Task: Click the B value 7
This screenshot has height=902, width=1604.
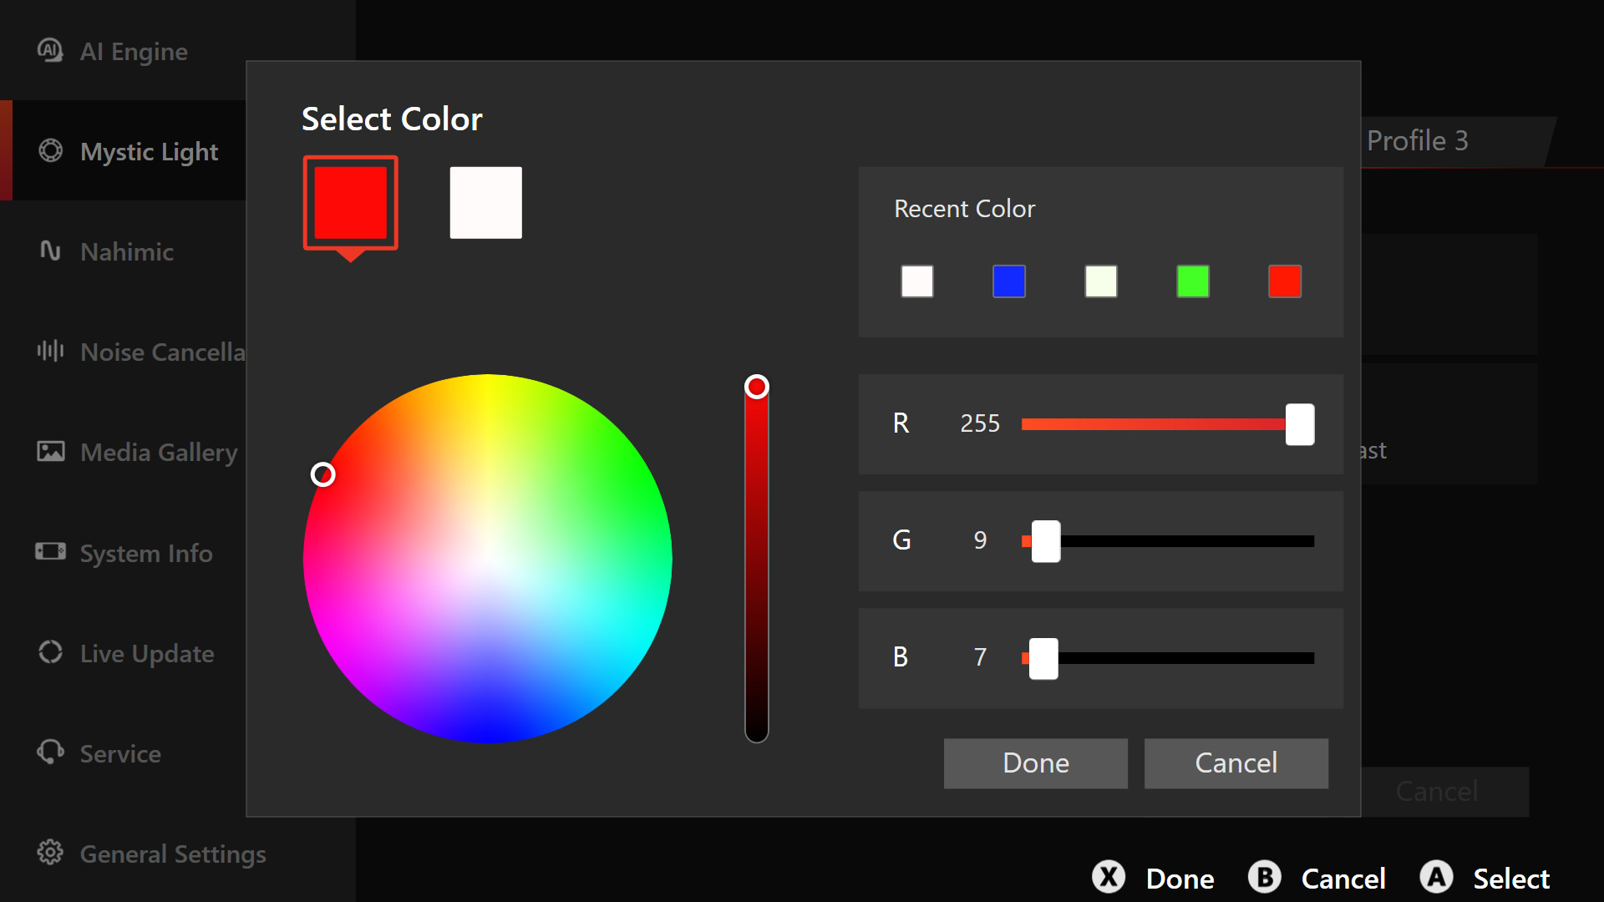Action: coord(981,657)
